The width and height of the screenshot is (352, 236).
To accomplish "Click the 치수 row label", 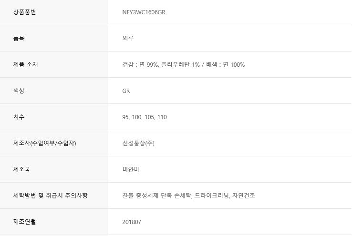I will point(19,117).
